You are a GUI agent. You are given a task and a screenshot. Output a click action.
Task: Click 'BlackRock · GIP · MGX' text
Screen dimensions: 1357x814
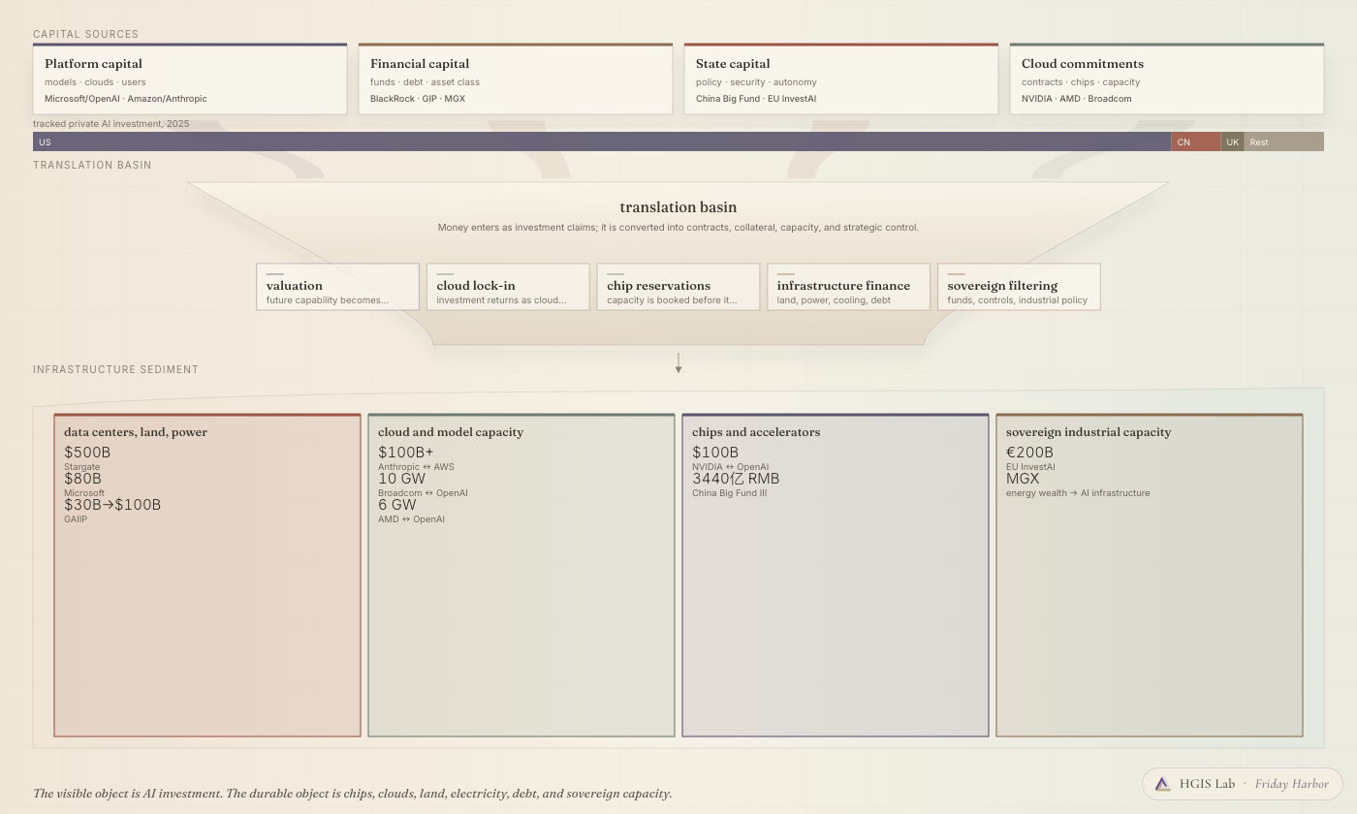(418, 99)
